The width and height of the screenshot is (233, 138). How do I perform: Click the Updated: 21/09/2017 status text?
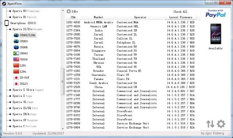(48, 133)
